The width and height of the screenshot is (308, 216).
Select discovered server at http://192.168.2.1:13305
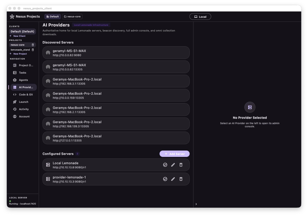pos(116,110)
